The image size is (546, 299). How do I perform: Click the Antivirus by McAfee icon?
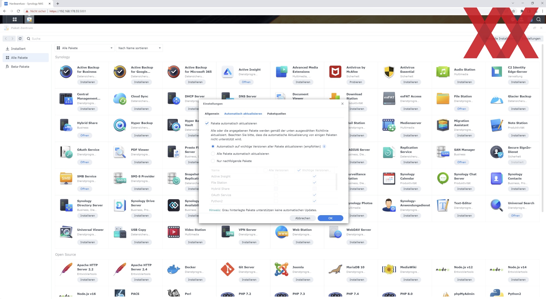coord(335,72)
